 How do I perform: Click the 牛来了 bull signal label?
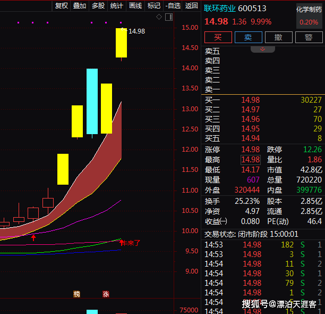(130, 243)
